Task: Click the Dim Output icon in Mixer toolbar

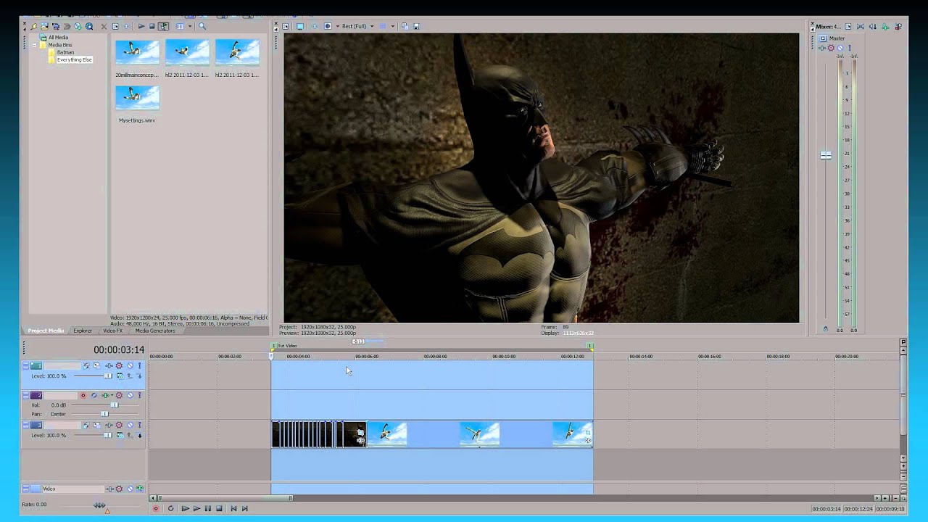Action: (873, 26)
